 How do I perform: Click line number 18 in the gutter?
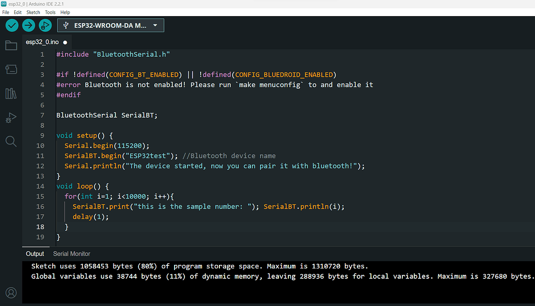(x=41, y=227)
